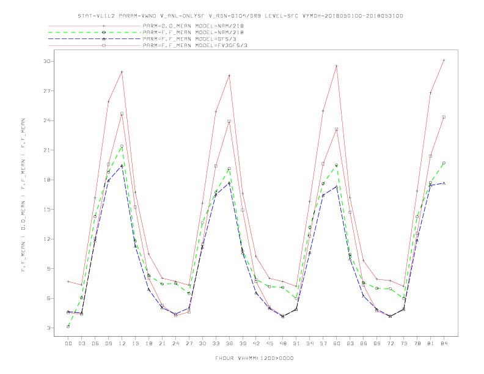
Task: Click x-axis forecast hour label 75
Action: pos(404,343)
